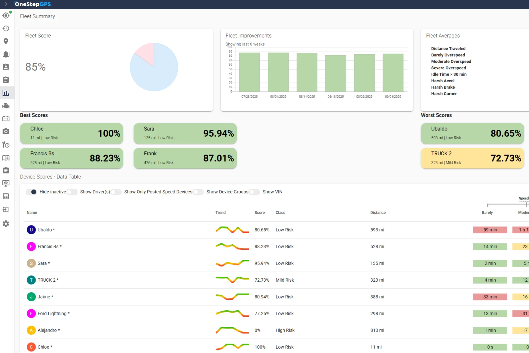Open TRUCK 2 72.73% worst score card
529x353 pixels.
(472, 158)
